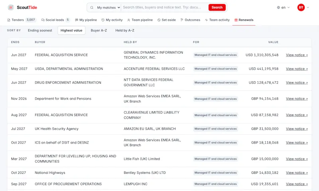Switch to the Social leads tab
The width and height of the screenshot is (319, 191).
pos(55,20)
